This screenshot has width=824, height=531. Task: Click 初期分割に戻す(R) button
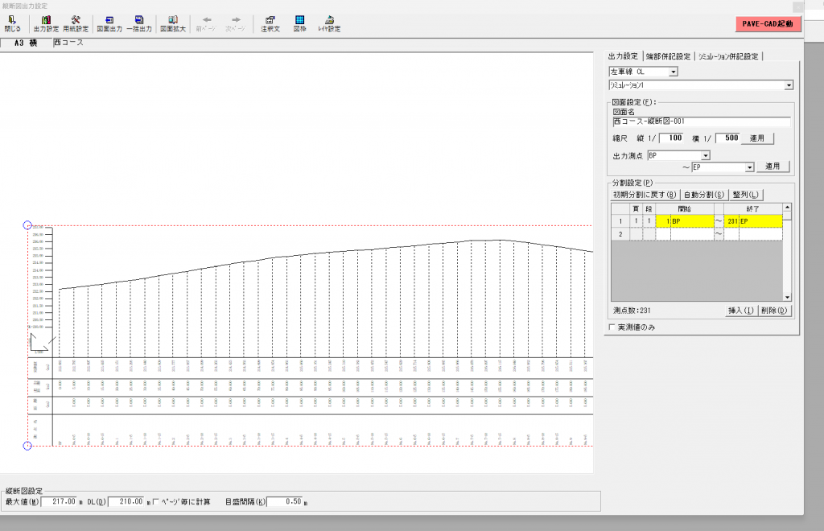(645, 195)
